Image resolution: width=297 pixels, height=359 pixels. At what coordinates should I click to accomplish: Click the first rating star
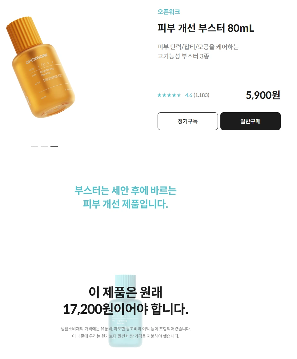pyautogui.click(x=159, y=95)
